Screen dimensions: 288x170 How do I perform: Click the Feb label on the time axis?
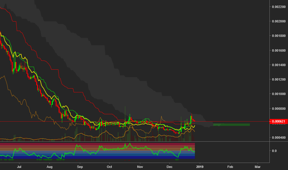pos(230,167)
